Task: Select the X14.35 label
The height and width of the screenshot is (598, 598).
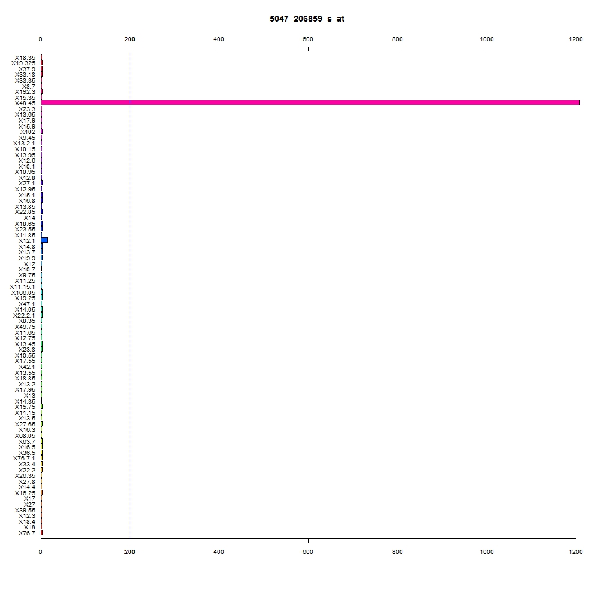Action: (25, 402)
